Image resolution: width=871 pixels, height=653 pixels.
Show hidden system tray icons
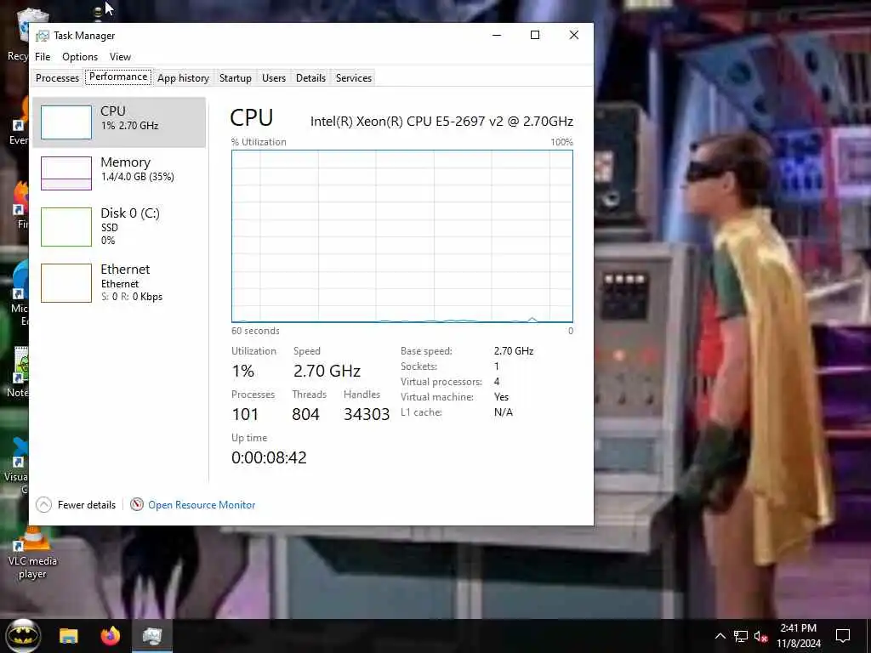point(720,636)
